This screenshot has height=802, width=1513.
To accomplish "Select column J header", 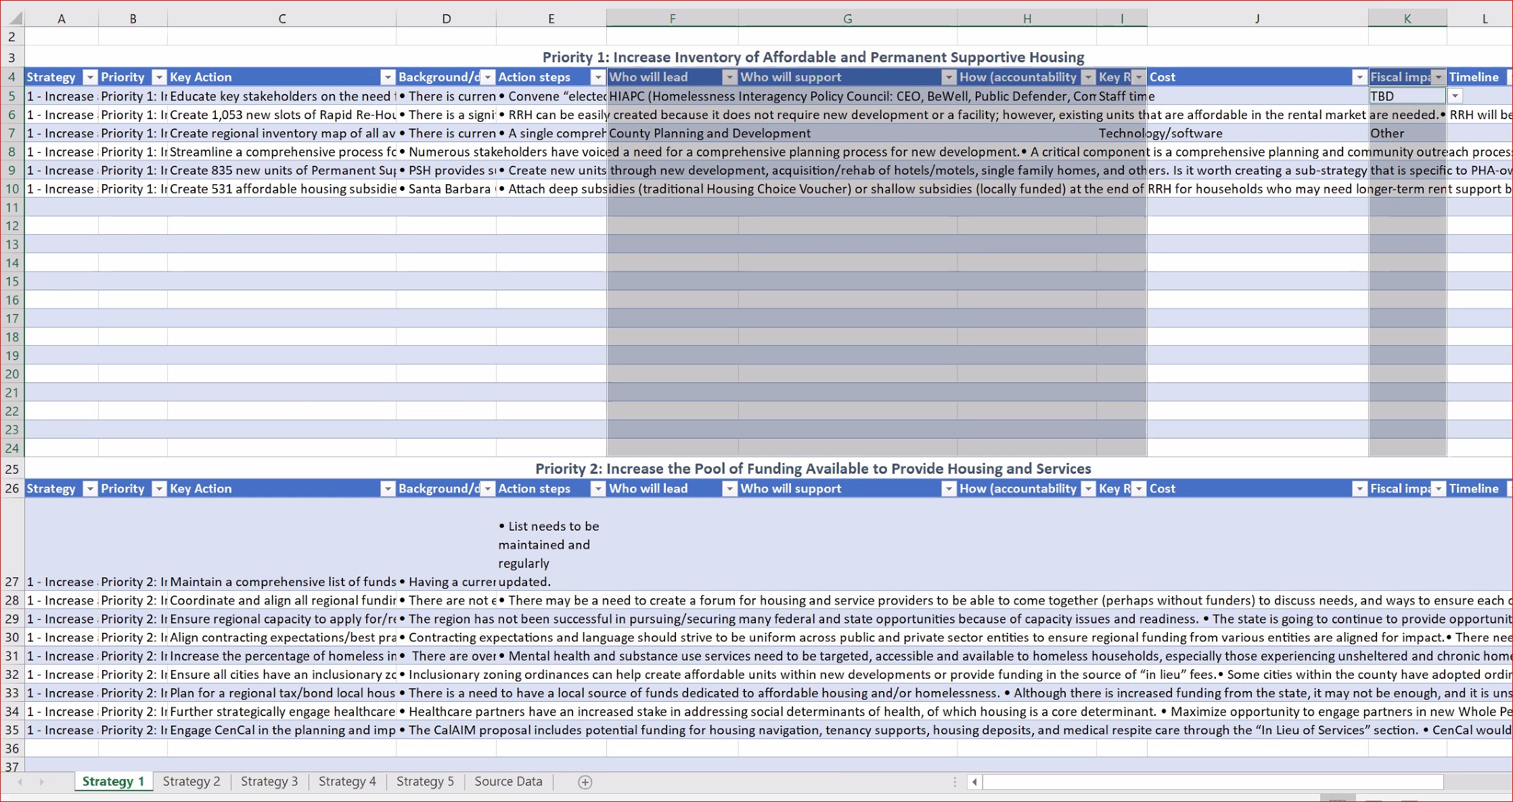I will tap(1257, 19).
